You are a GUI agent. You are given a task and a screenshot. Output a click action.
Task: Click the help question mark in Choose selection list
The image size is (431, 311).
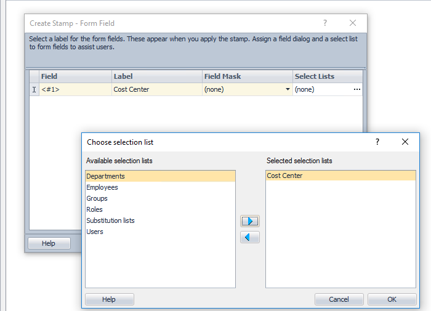point(377,142)
